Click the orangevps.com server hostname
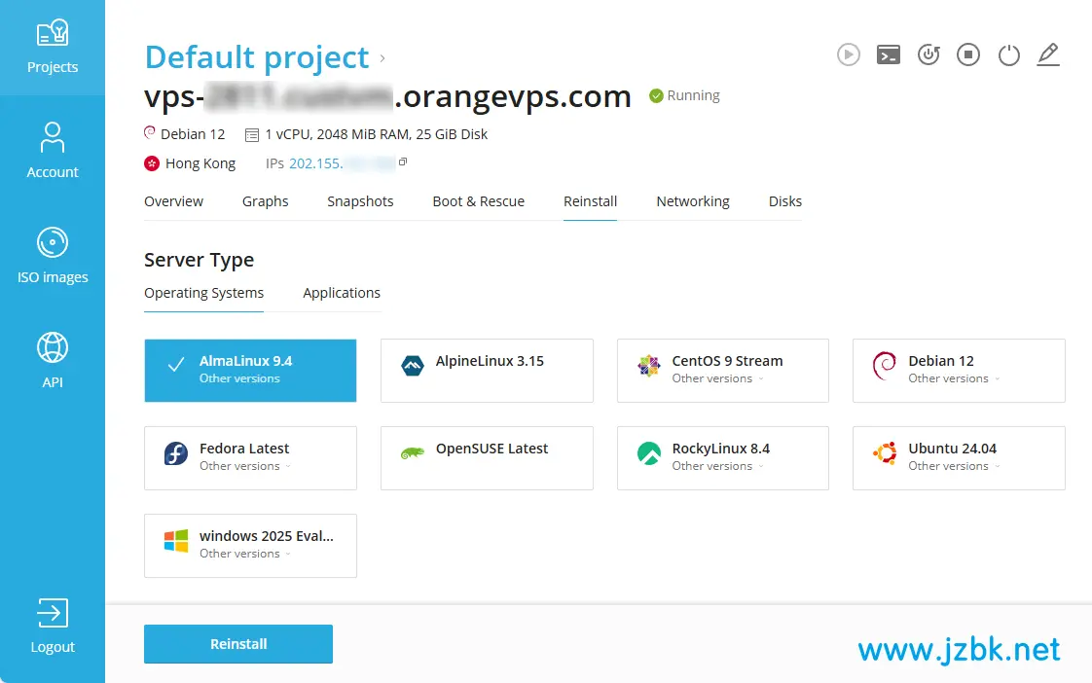This screenshot has height=683, width=1092. tap(387, 96)
